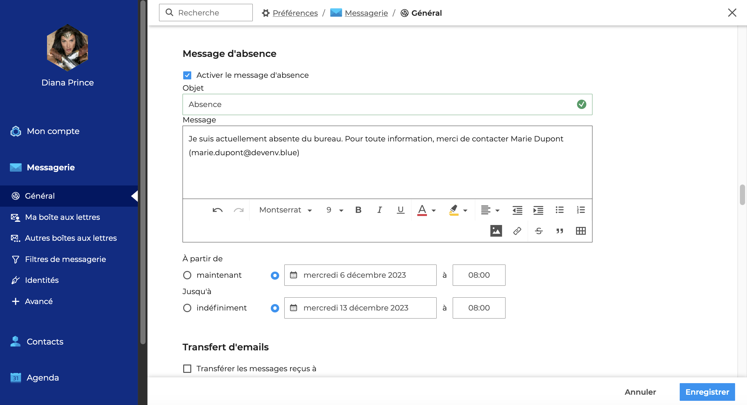Open the font size 9 dropdown
The width and height of the screenshot is (747, 405).
point(335,210)
